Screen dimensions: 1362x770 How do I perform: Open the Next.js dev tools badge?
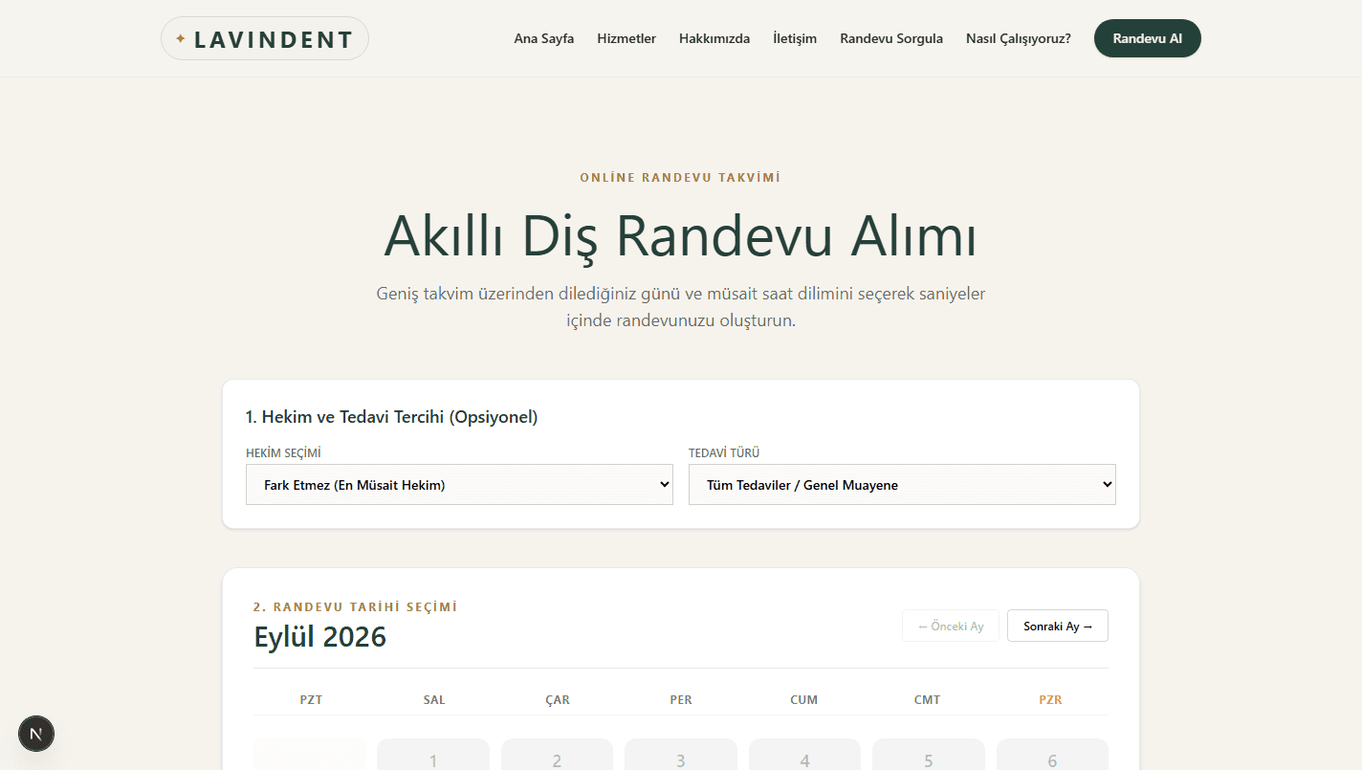tap(36, 734)
